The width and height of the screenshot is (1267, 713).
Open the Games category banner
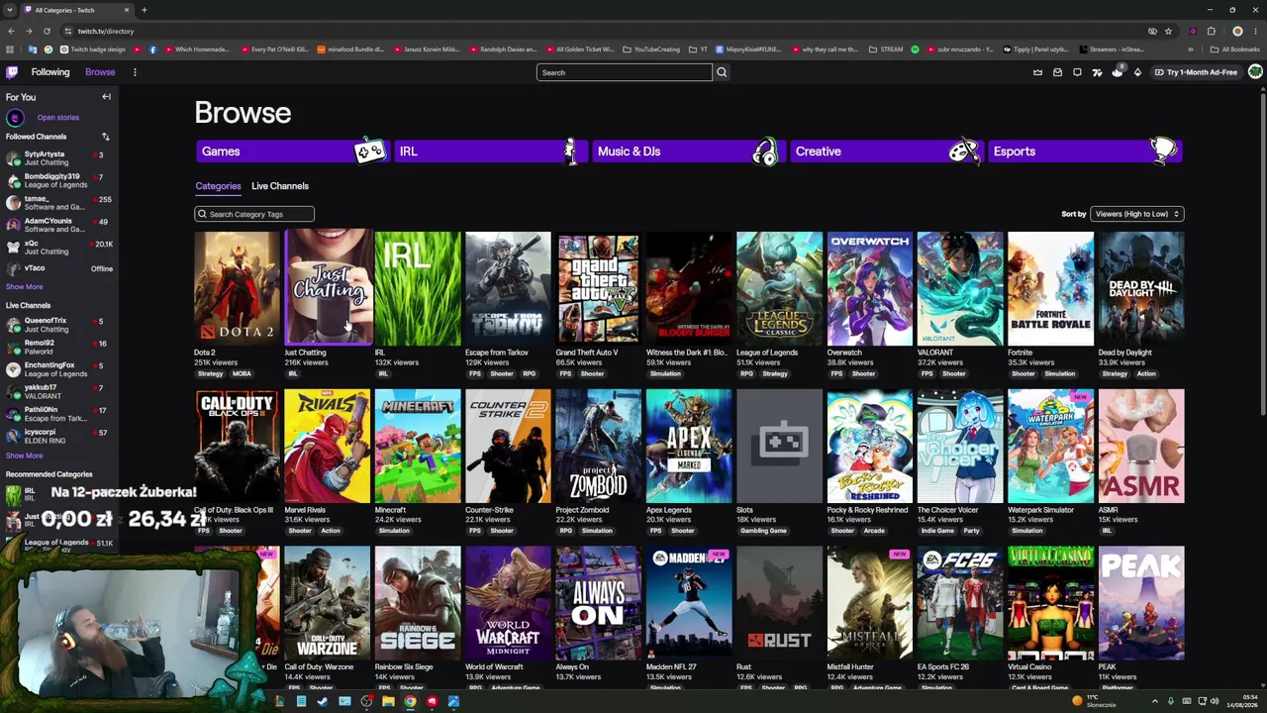(291, 152)
